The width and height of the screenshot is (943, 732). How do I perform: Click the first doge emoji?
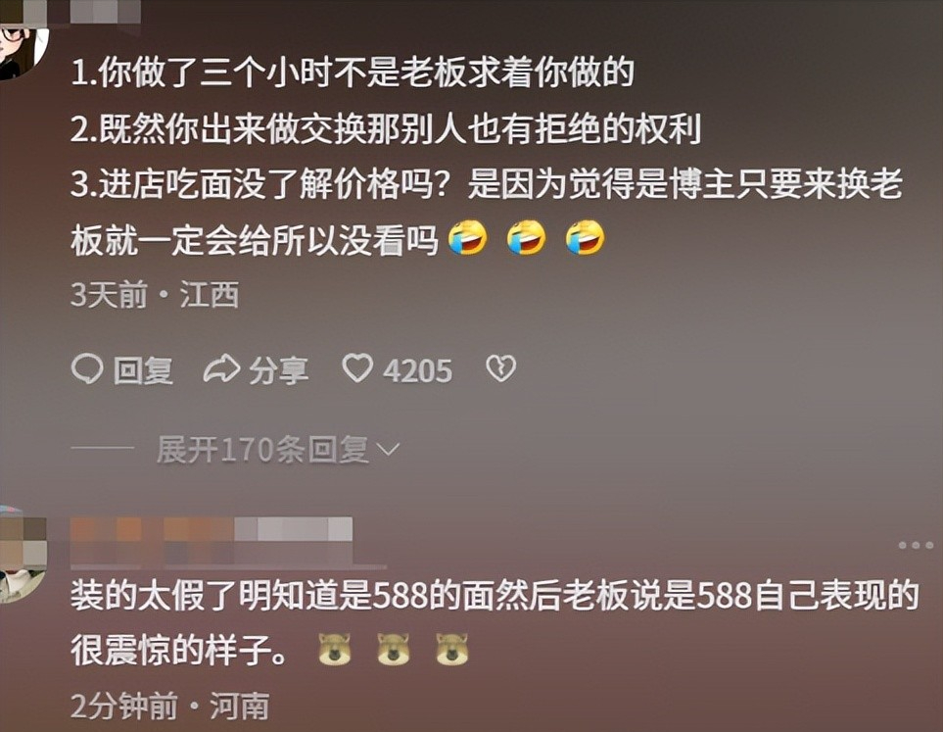click(x=334, y=650)
